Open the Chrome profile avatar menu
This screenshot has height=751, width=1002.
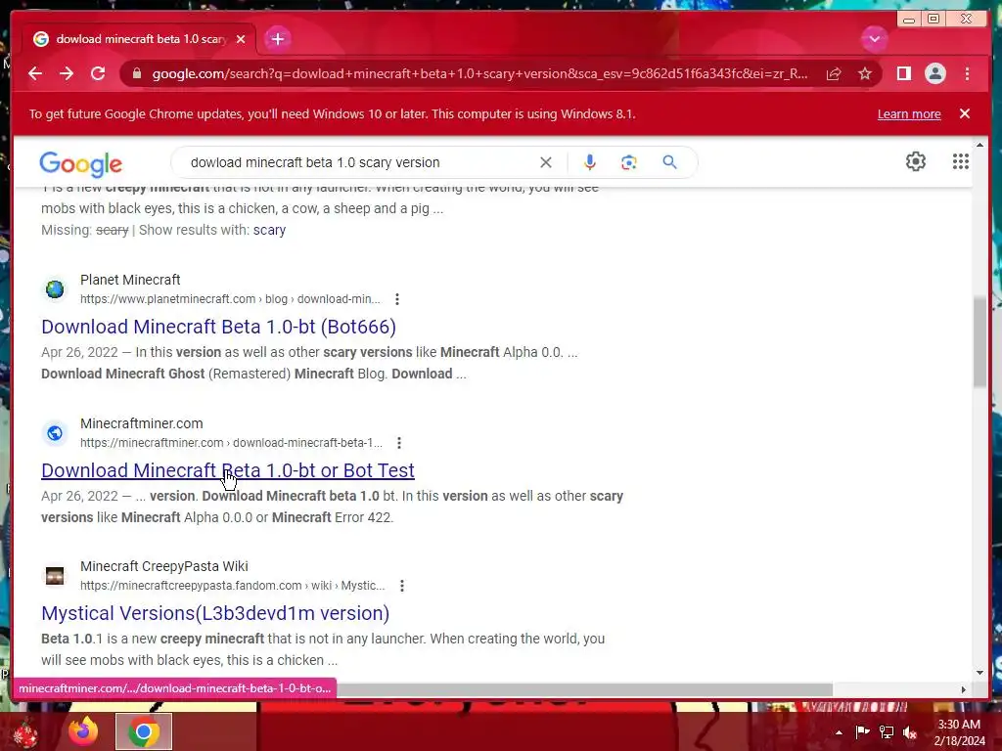tap(934, 73)
